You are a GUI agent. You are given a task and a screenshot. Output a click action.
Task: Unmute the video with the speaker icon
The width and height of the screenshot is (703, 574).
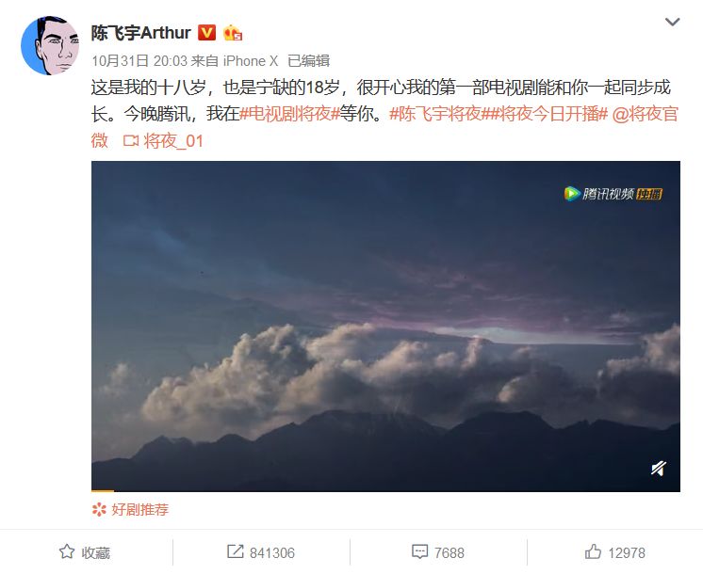pyautogui.click(x=658, y=469)
